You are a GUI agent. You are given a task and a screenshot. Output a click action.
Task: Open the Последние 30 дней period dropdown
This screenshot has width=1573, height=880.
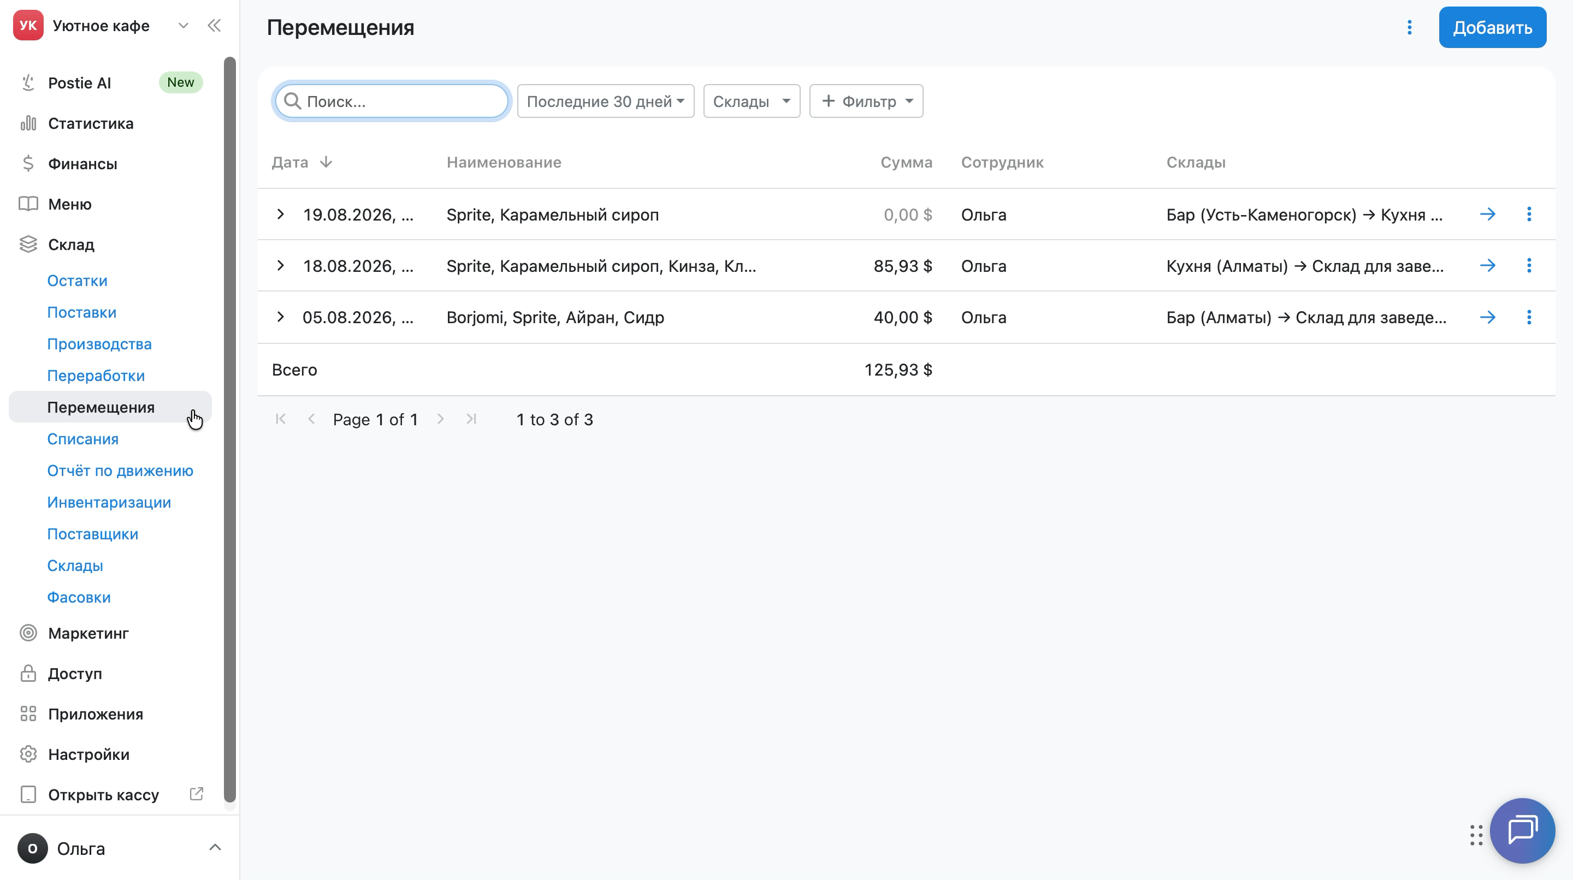coord(605,102)
